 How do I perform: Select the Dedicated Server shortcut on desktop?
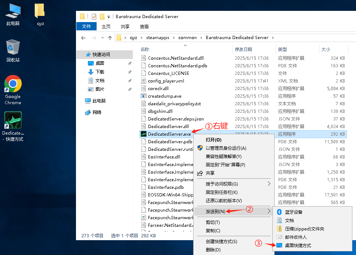13,127
